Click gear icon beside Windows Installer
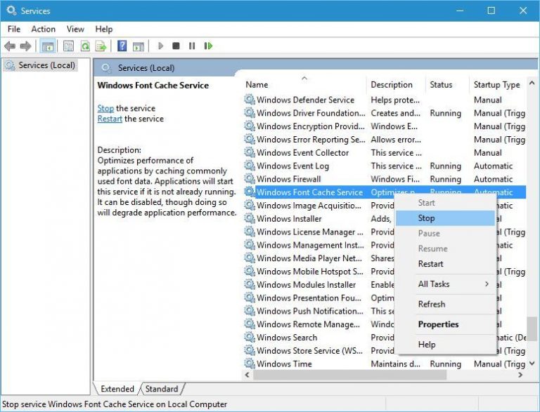This screenshot has height=412, width=540. pos(250,218)
